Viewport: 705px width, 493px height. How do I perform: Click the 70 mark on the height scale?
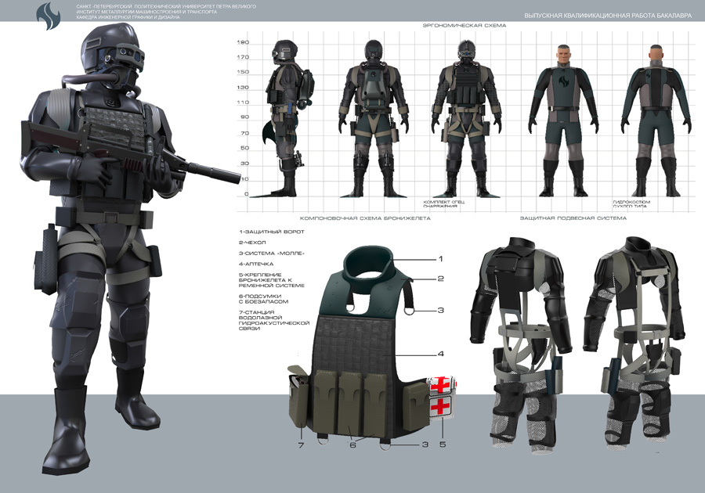pyautogui.click(x=244, y=133)
